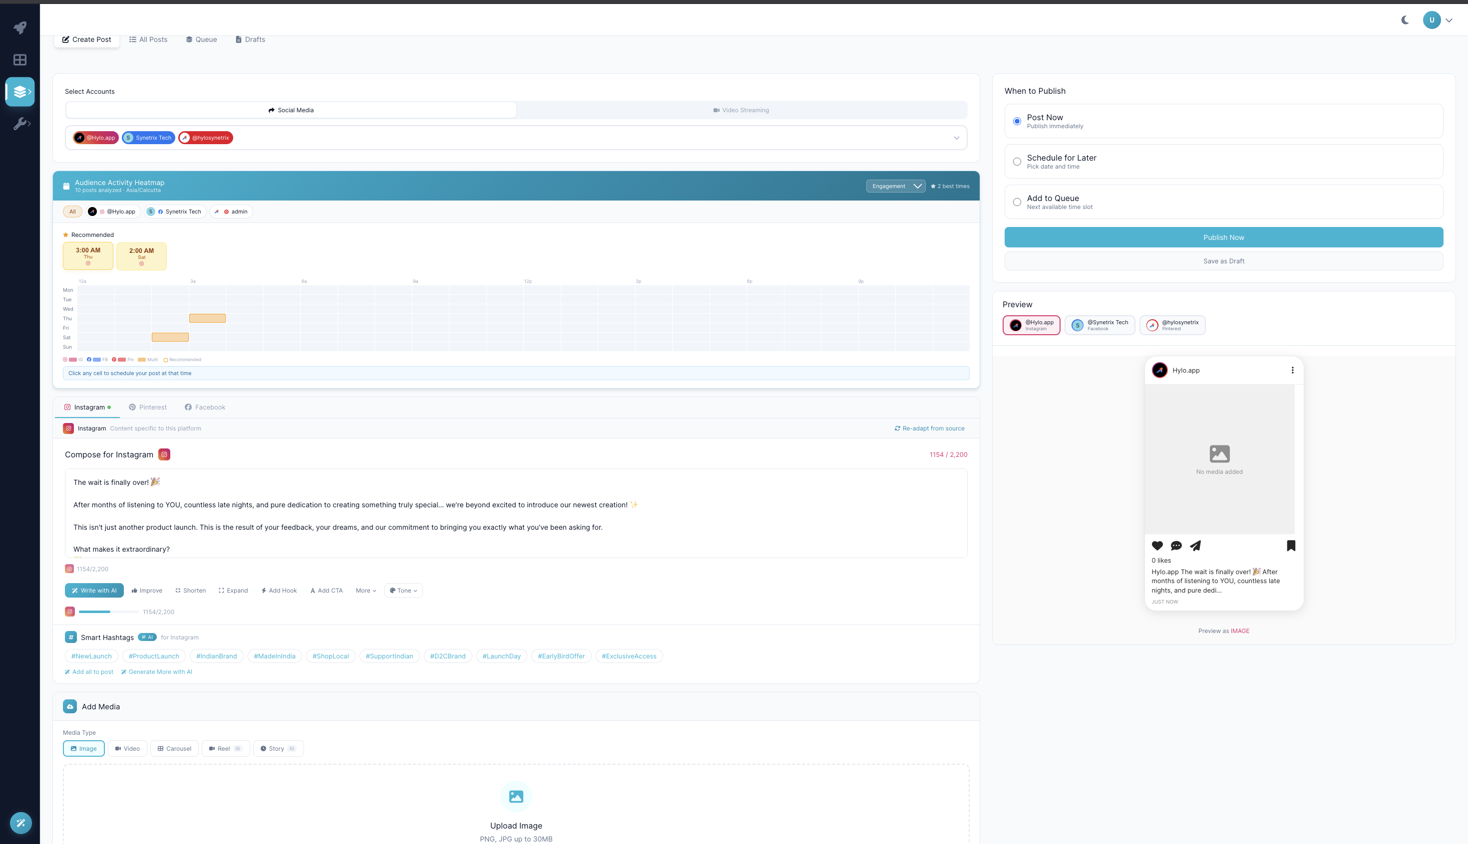Select the Post Now radio option
This screenshot has width=1468, height=844.
[1017, 121]
